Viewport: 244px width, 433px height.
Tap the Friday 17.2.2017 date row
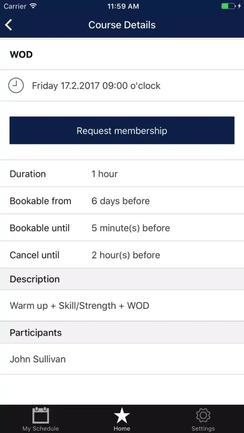coord(122,86)
